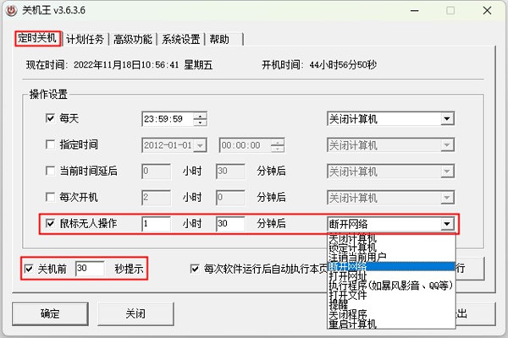Click the 确定 button
This screenshot has height=338, width=508.
(50, 313)
